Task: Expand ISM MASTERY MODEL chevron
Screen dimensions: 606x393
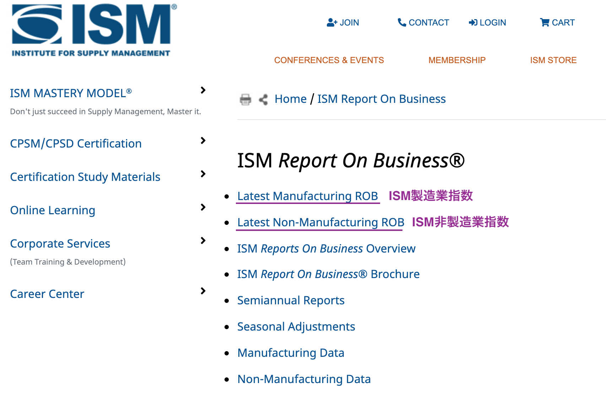Action: point(203,90)
